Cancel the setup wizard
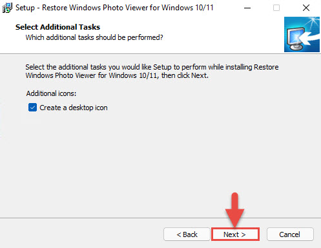 pyautogui.click(x=290, y=234)
